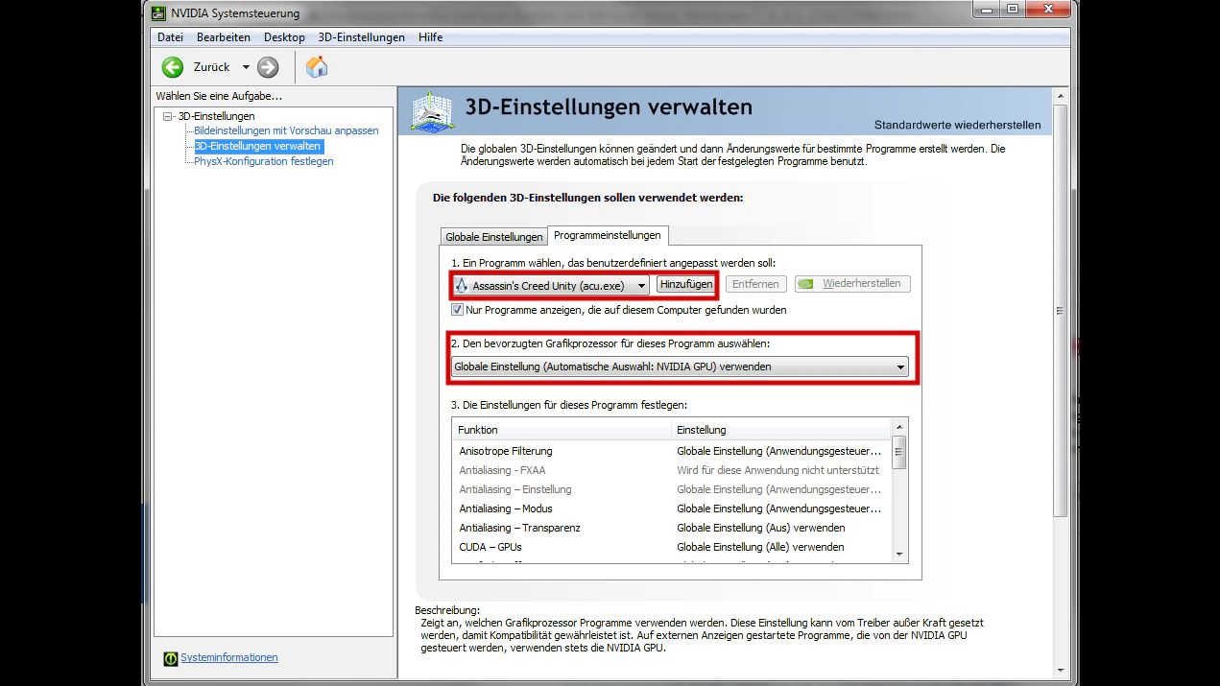Maximize the NVIDIA Systemsteuerung window
Screen dimensions: 1220x686
point(1012,10)
